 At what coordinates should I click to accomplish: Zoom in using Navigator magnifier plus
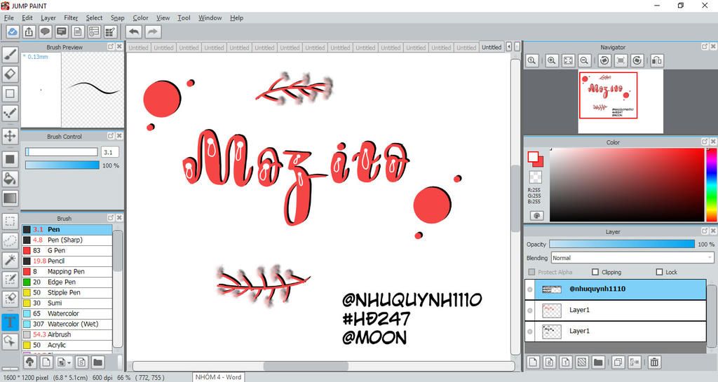(x=552, y=60)
